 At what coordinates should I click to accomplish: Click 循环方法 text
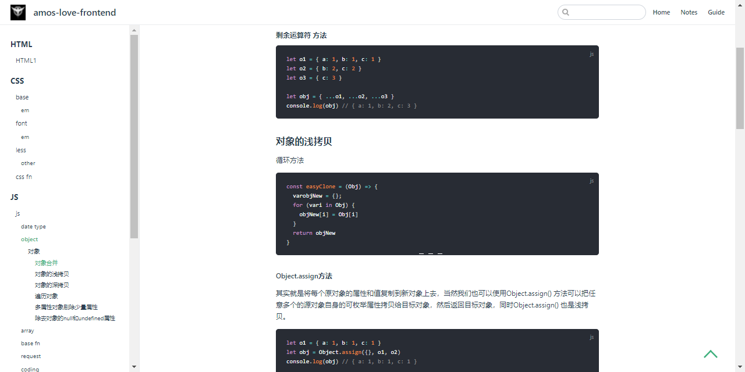pos(290,160)
